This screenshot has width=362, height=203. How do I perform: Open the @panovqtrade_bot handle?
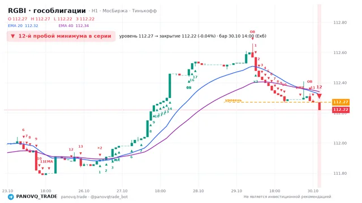[x=109, y=197]
